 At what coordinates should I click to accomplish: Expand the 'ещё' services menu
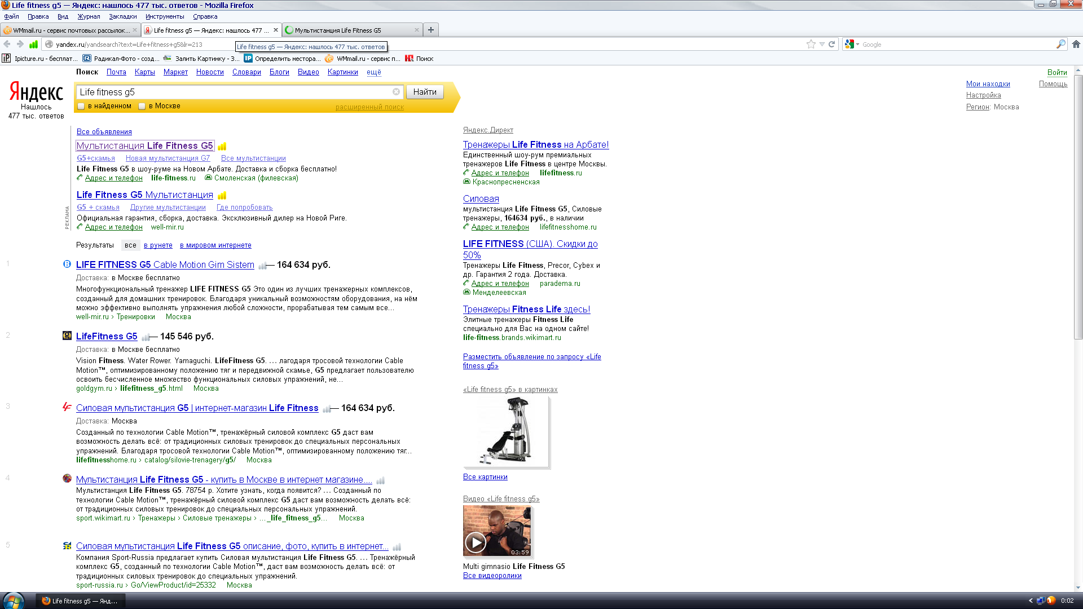click(373, 72)
